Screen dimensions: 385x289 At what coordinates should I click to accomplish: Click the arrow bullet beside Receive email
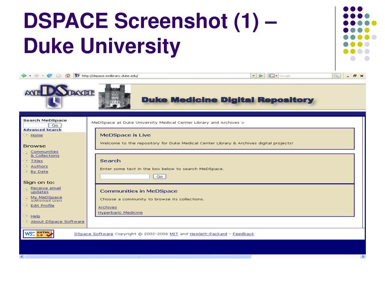(26, 190)
